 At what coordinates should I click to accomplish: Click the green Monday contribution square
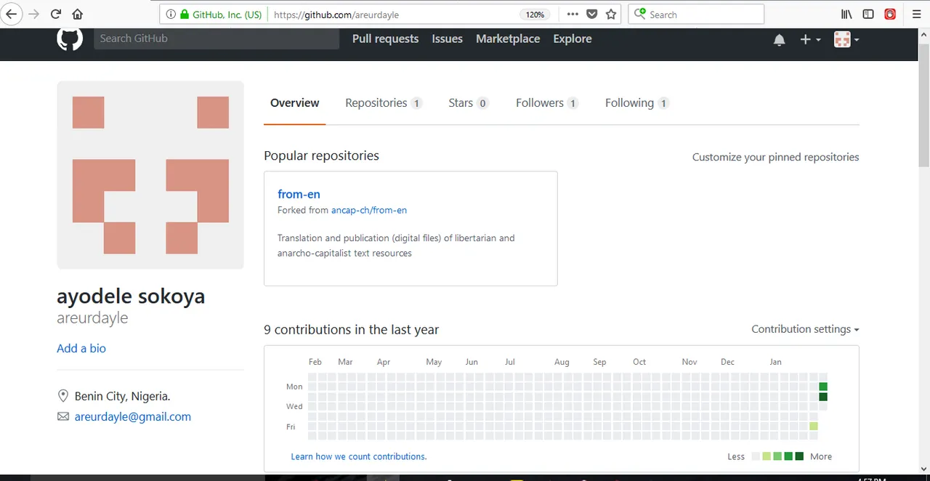823,387
